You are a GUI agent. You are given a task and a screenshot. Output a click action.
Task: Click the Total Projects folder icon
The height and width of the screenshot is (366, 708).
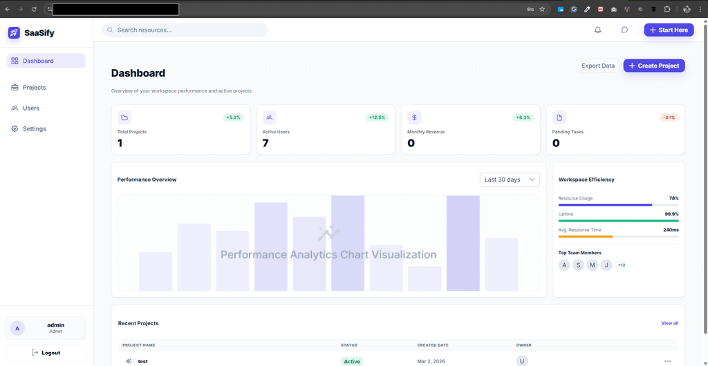[124, 117]
